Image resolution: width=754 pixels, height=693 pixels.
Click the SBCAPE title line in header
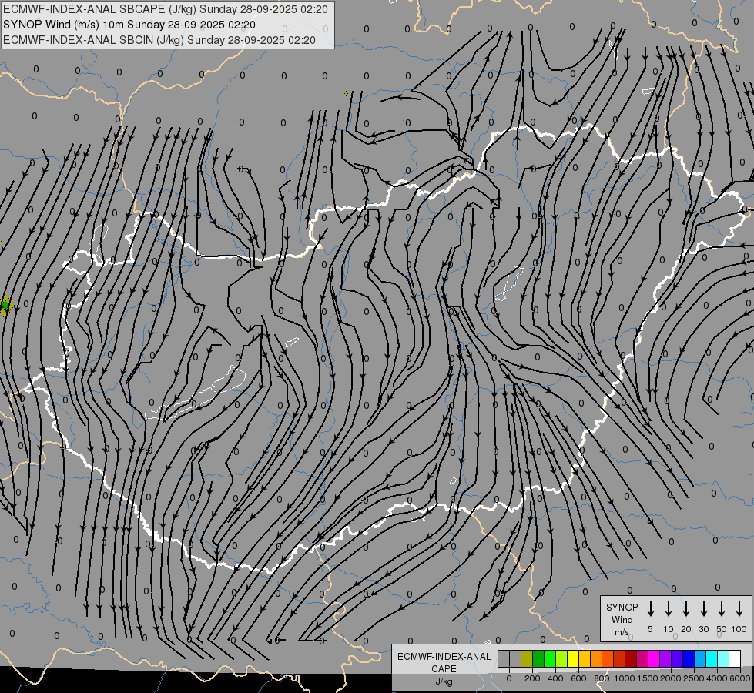coord(166,9)
